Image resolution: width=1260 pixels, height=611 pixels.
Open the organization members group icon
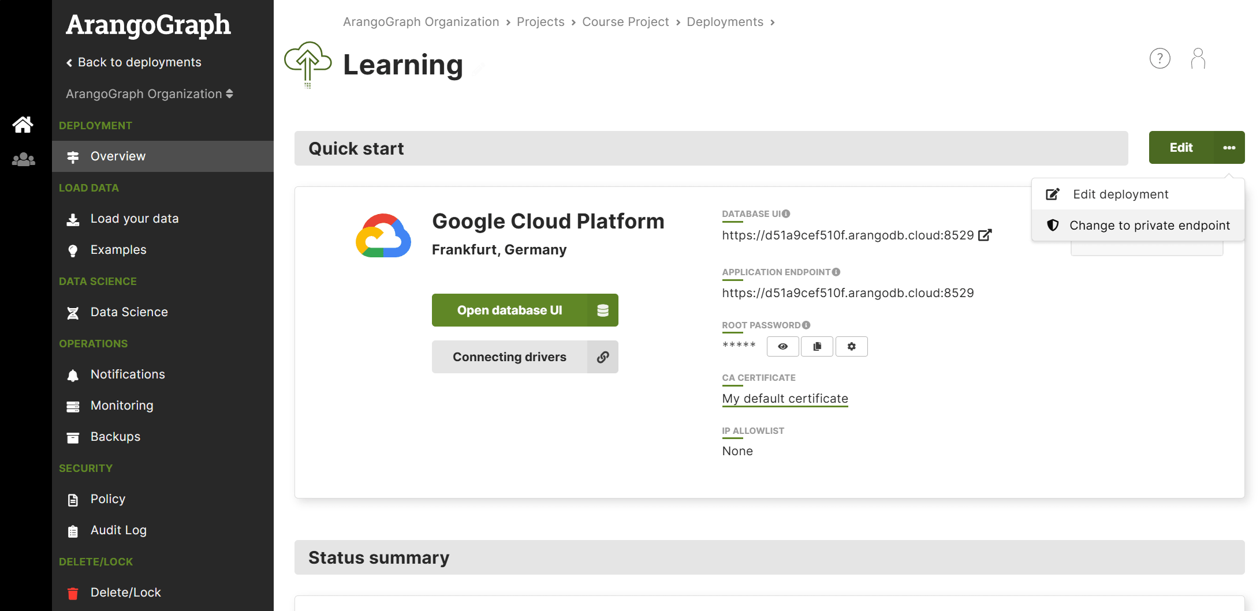point(23,159)
